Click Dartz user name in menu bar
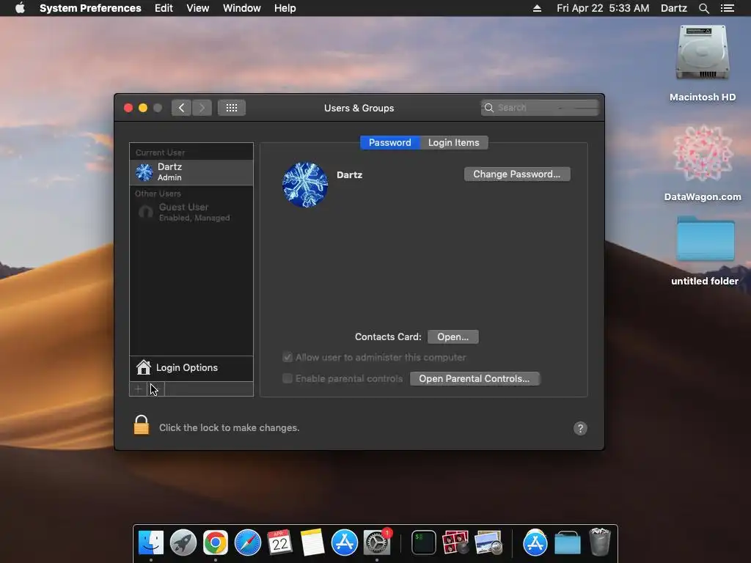 coord(673,8)
